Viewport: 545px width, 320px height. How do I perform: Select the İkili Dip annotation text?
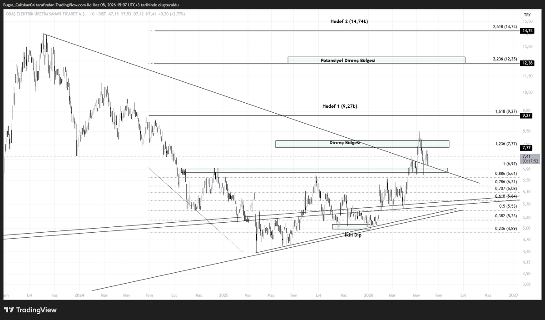[353, 235]
